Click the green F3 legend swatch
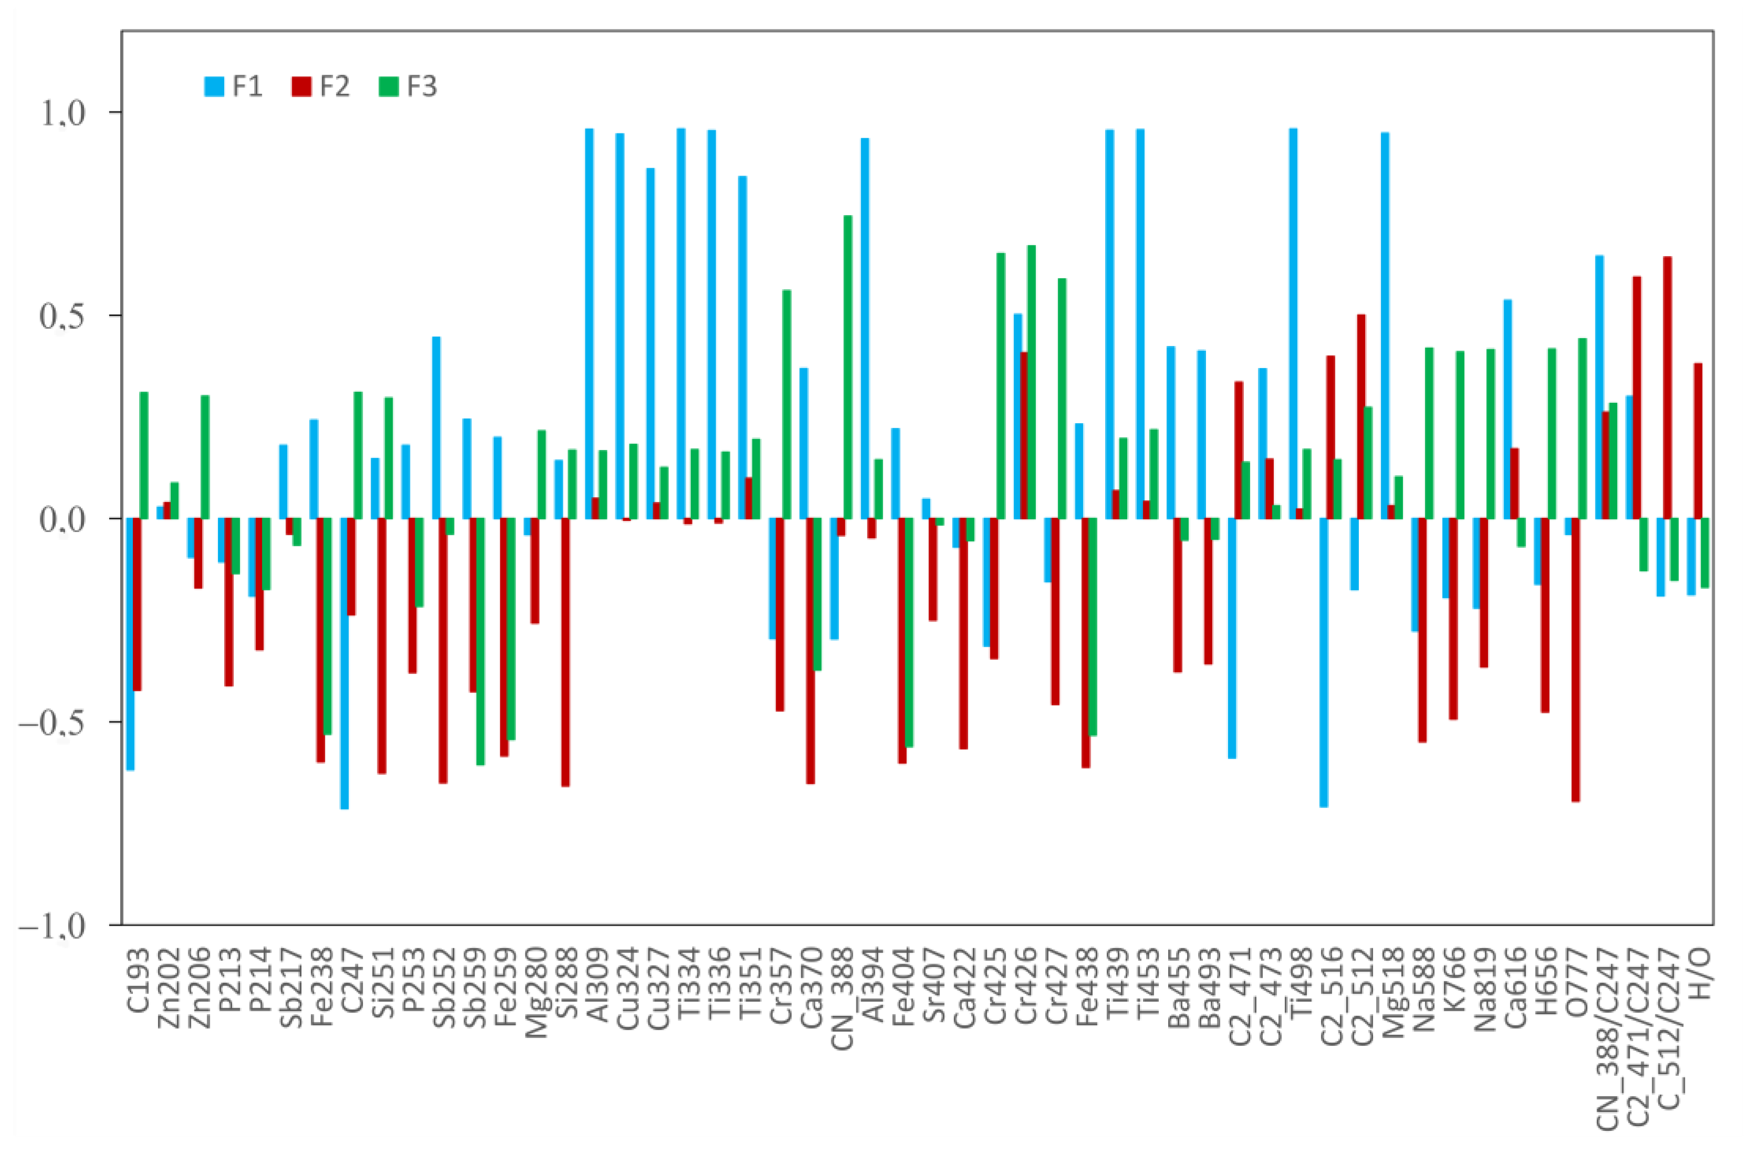1751x1153 pixels. pos(389,87)
